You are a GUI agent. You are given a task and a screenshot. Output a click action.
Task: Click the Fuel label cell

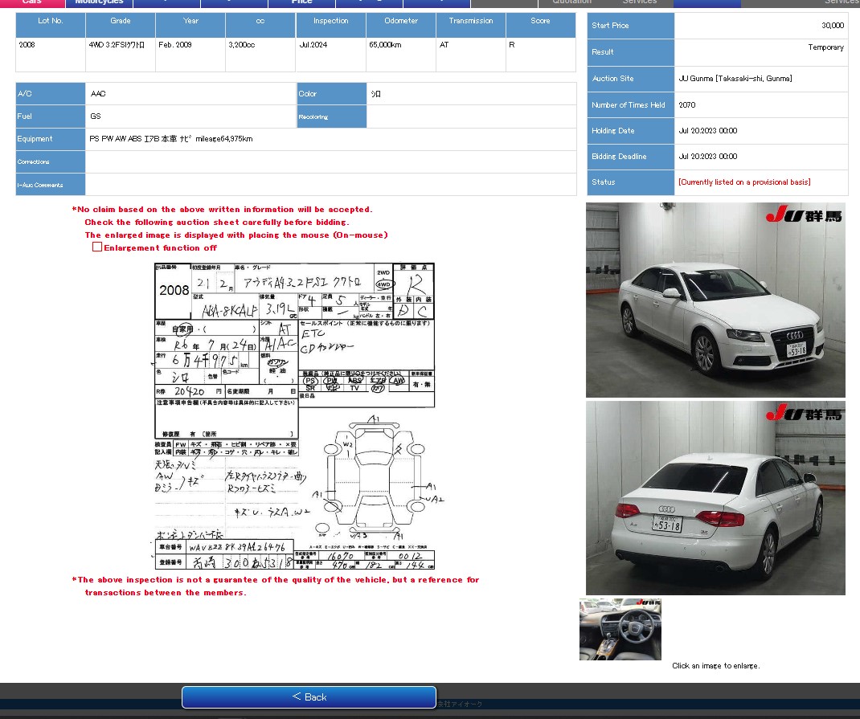[x=51, y=116]
